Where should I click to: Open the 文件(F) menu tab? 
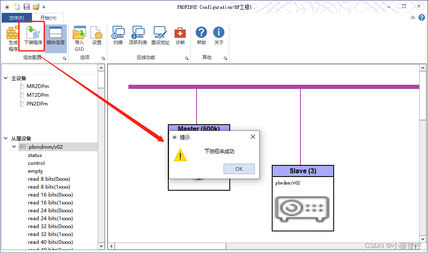tap(16, 18)
